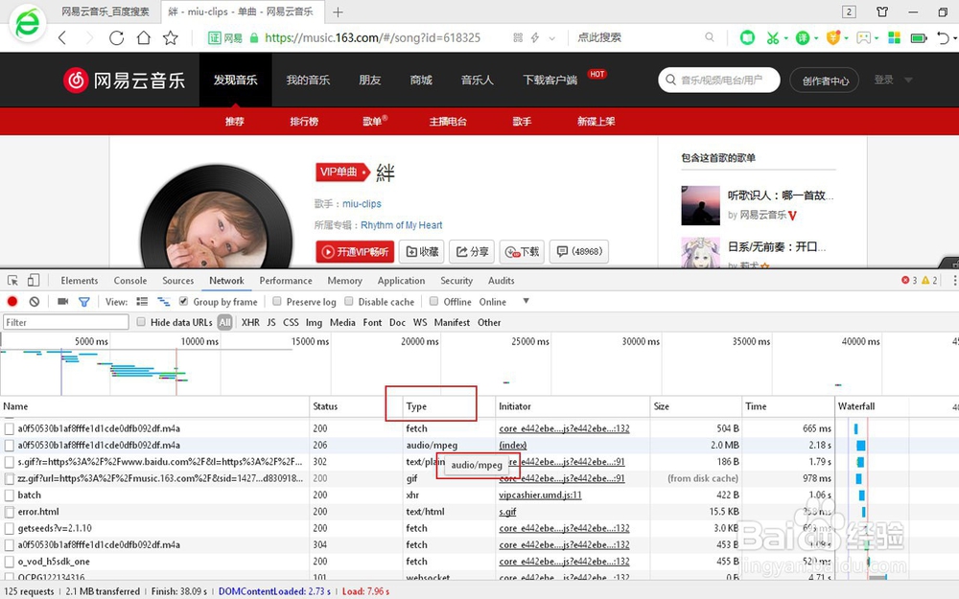The width and height of the screenshot is (959, 599).
Task: Open album link Rhythm of My Heart
Action: tap(401, 225)
